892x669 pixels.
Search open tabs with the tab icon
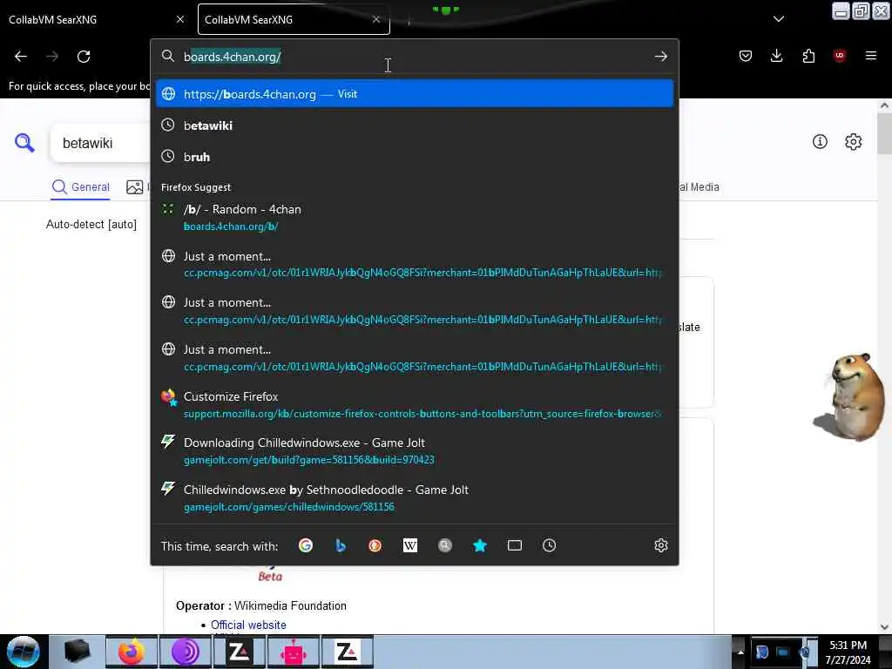coord(514,545)
